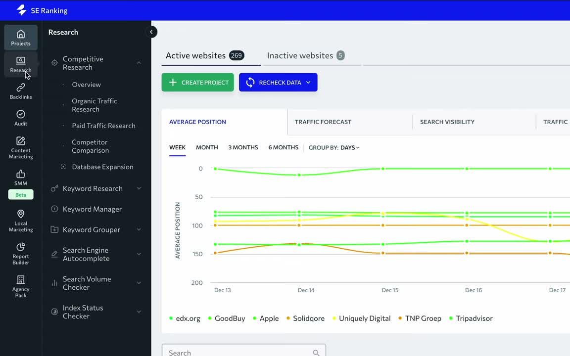Open Database Expansion link

coord(102,167)
